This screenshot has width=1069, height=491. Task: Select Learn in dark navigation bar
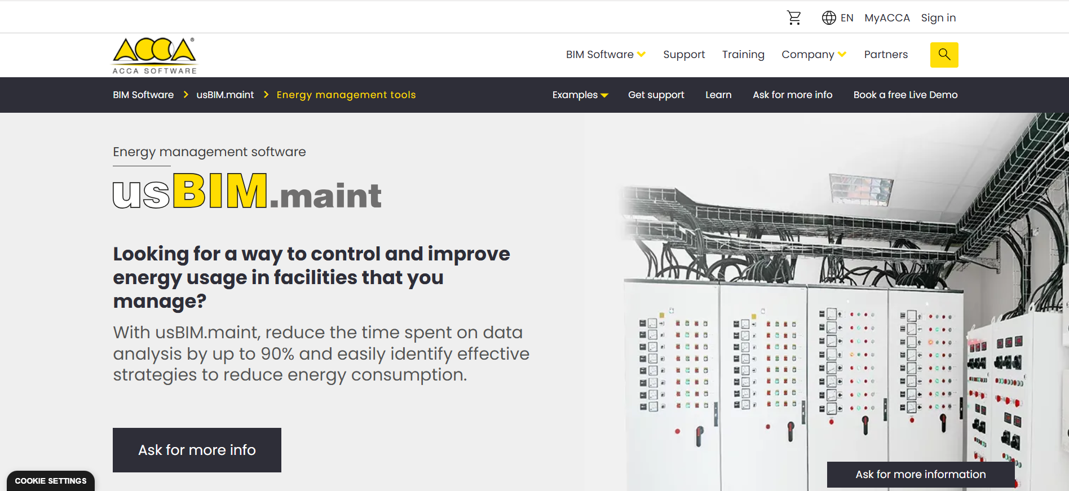click(718, 95)
